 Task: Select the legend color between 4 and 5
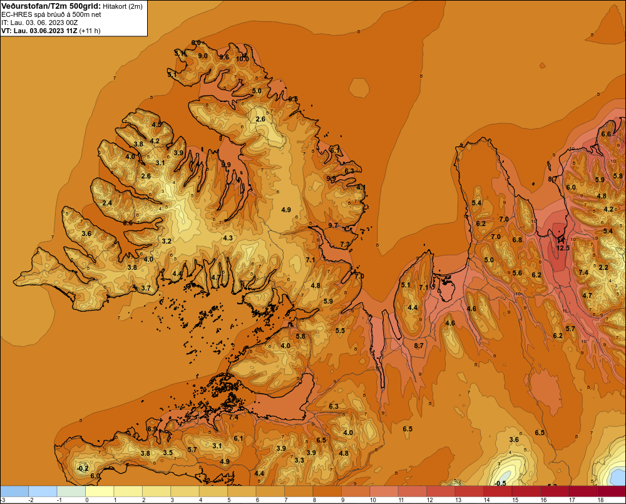213,491
